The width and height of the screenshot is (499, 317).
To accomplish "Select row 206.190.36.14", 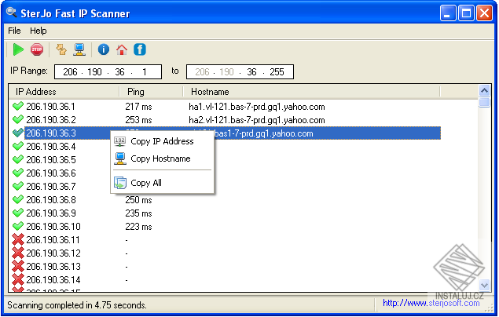I will [226, 280].
